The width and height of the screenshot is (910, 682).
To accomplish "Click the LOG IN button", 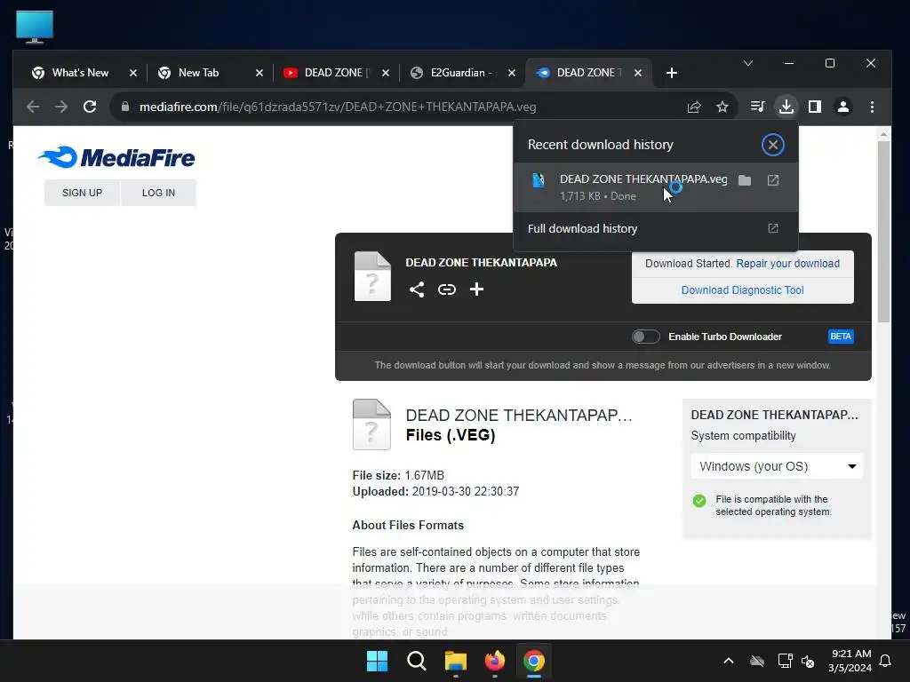I will tap(158, 193).
